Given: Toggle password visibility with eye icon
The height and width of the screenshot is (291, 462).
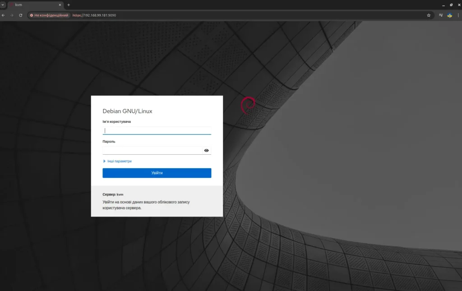Looking at the screenshot, I should click(x=207, y=151).
